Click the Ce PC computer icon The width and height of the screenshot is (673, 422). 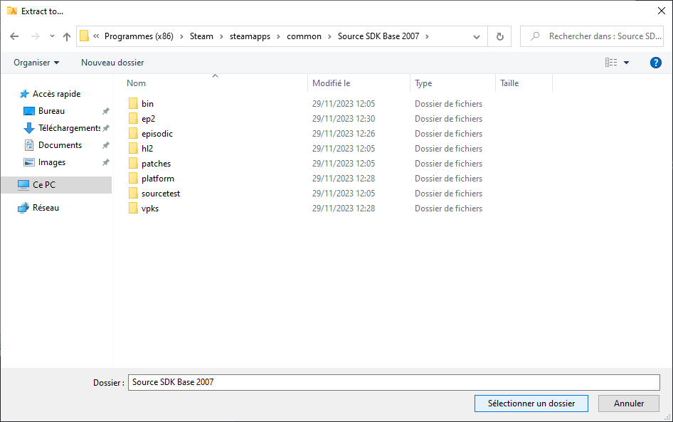click(x=23, y=185)
